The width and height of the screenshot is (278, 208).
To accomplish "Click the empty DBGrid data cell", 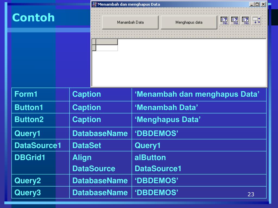I will click(107, 48).
